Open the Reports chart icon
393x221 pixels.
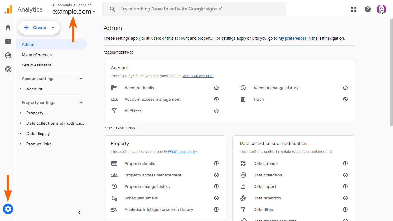tap(8, 41)
